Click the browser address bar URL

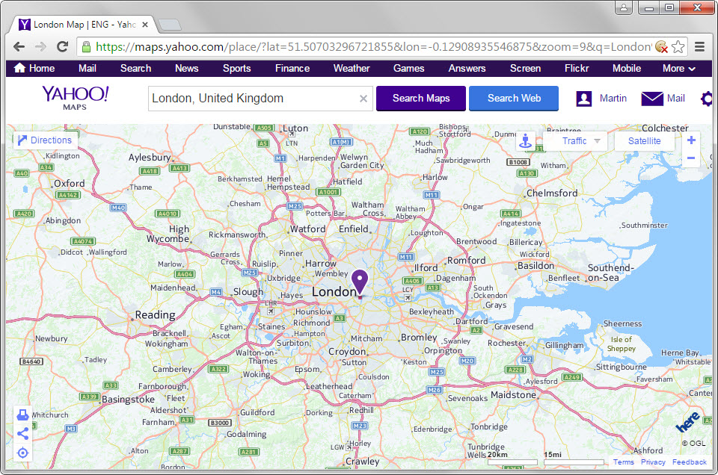(373, 46)
